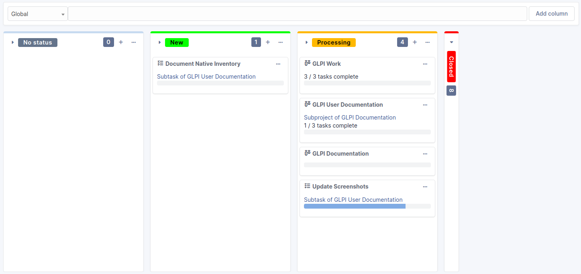
Task: Click the green New column label
Action: point(177,43)
